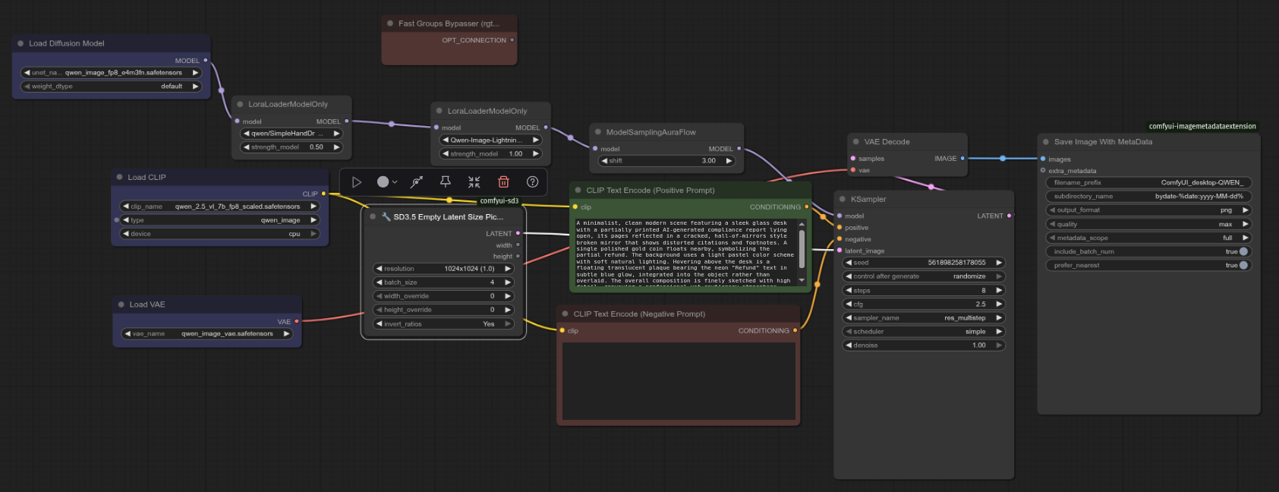Open the resolution 1024x1024 dropdown
The image size is (1279, 492).
point(444,269)
